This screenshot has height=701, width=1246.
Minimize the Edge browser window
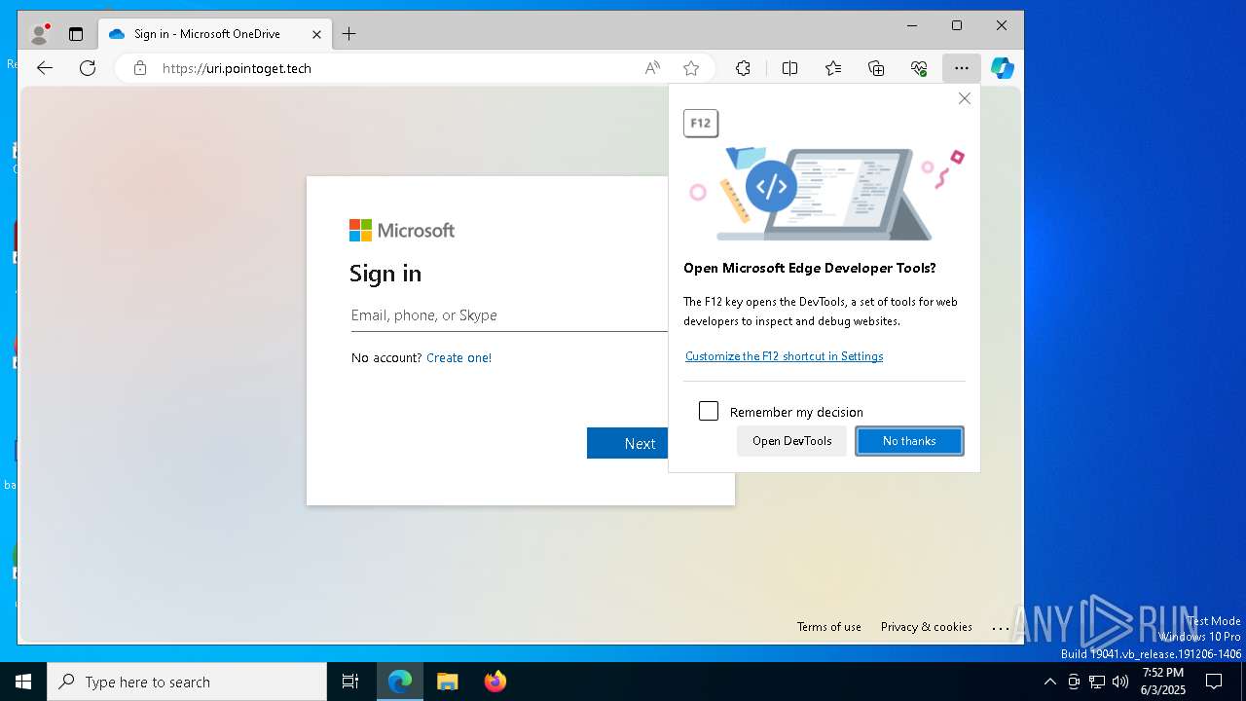point(912,26)
